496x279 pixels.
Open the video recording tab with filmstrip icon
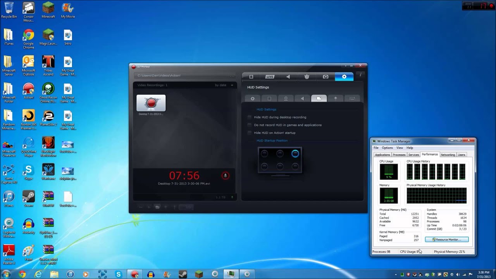[x=251, y=77]
